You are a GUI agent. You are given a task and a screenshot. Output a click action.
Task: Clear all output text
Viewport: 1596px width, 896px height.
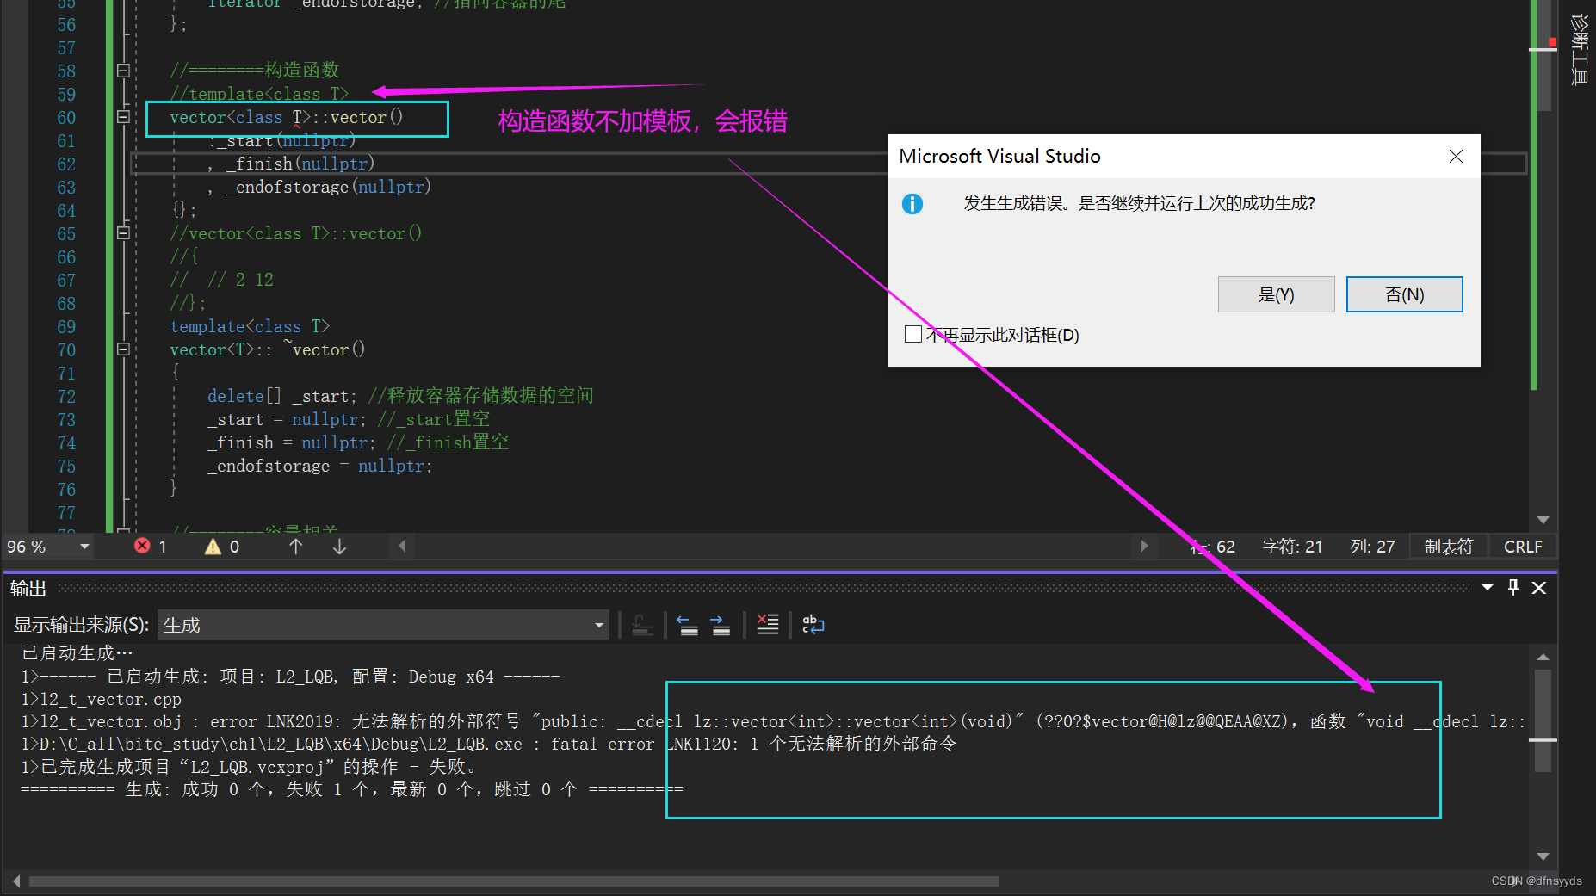pyautogui.click(x=767, y=625)
